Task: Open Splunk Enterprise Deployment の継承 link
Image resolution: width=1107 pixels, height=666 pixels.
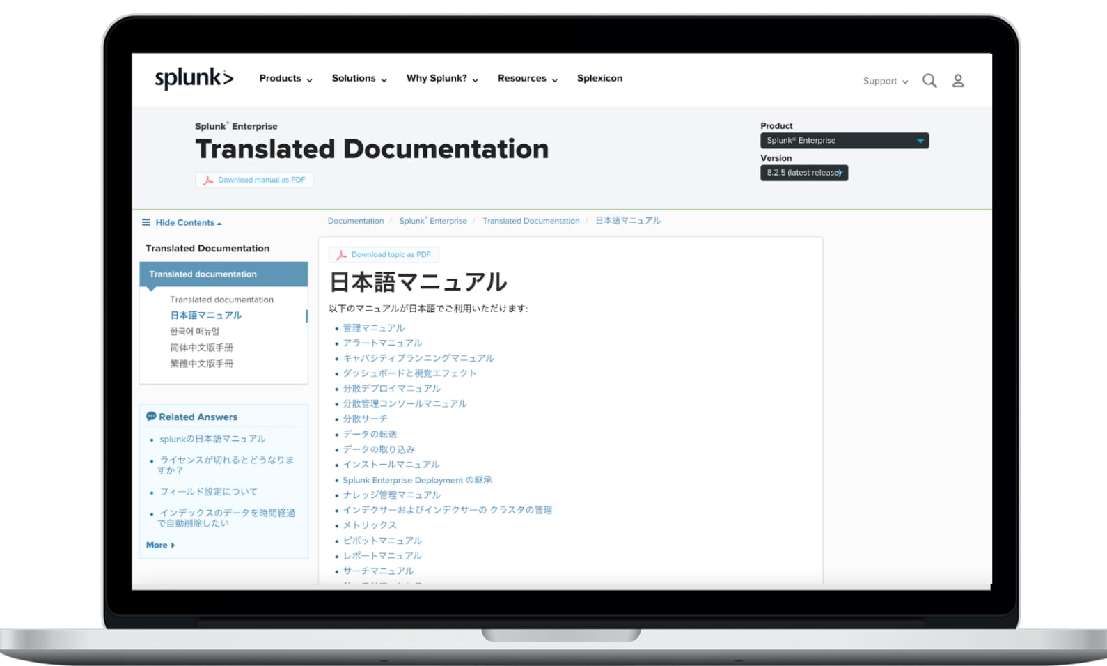Action: click(418, 480)
